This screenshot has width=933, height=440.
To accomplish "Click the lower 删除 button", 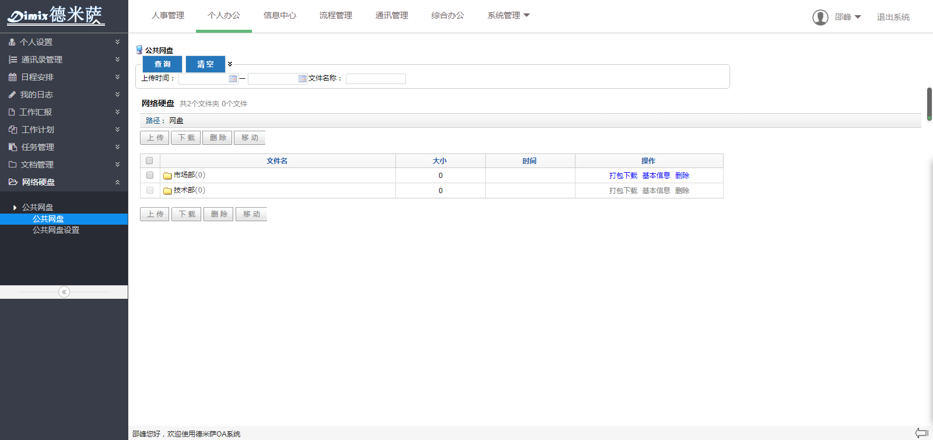I will 219,214.
